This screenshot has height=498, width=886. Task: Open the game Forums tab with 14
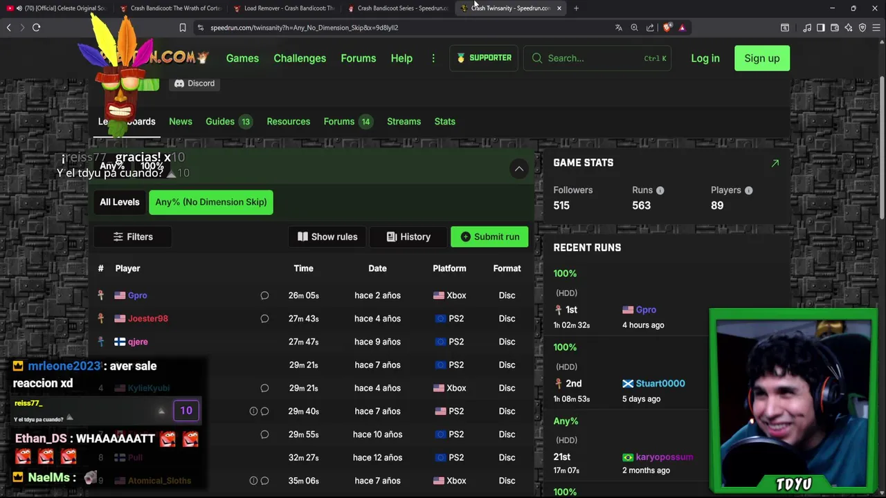348,122
